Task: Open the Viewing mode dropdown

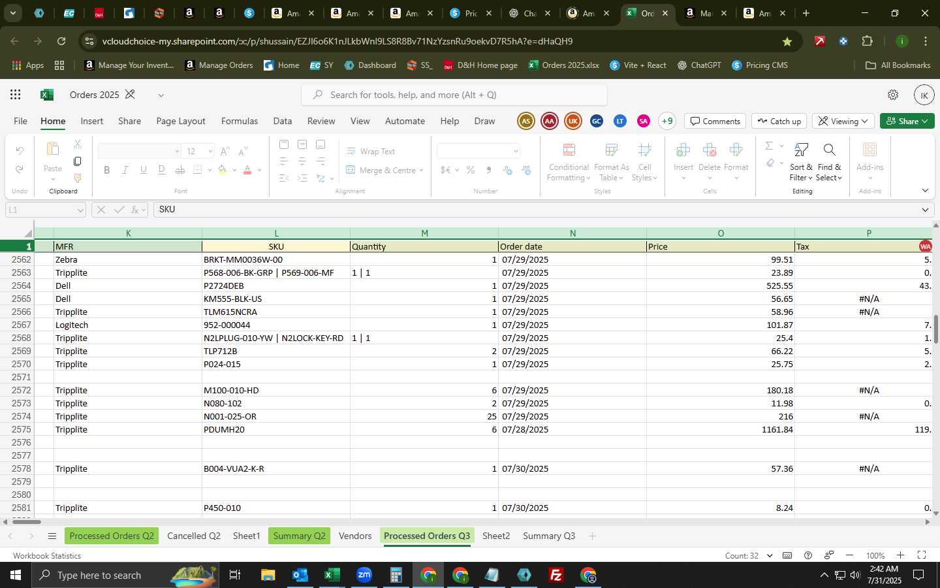Action: click(x=843, y=121)
